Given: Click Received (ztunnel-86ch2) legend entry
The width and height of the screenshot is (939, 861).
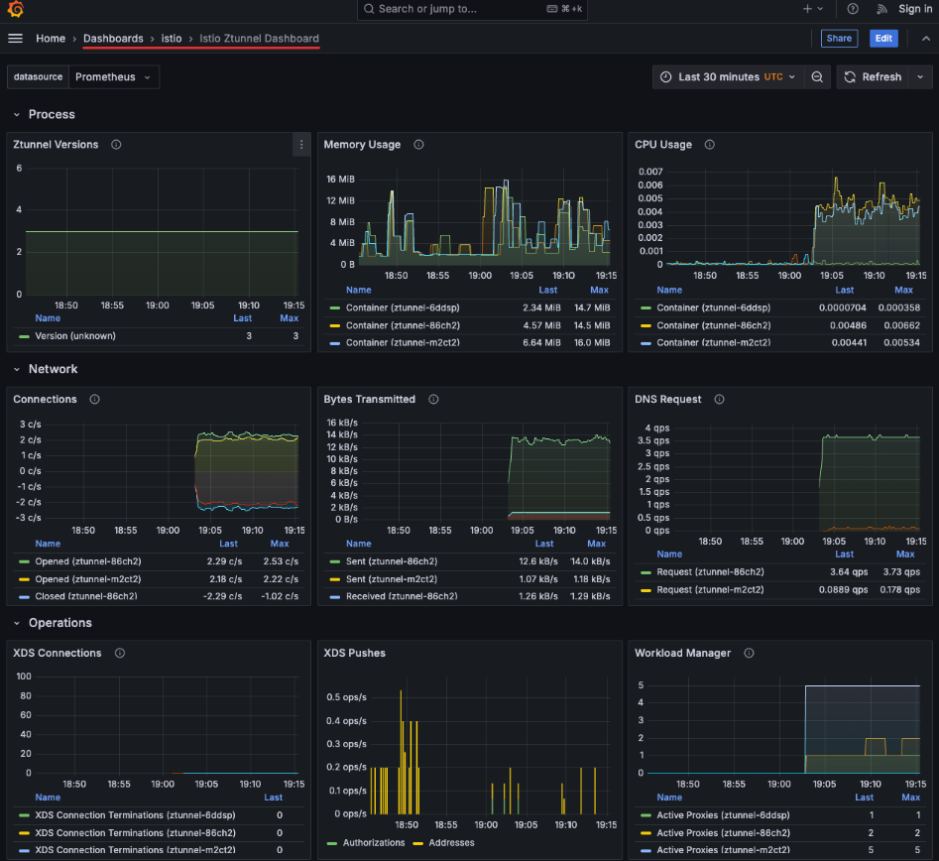Looking at the screenshot, I should (x=402, y=597).
